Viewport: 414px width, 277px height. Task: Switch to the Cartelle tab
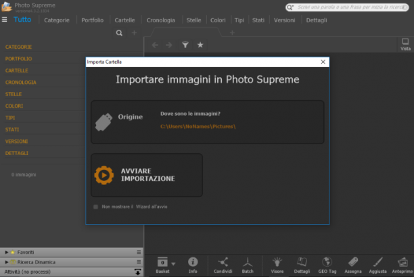coord(124,20)
